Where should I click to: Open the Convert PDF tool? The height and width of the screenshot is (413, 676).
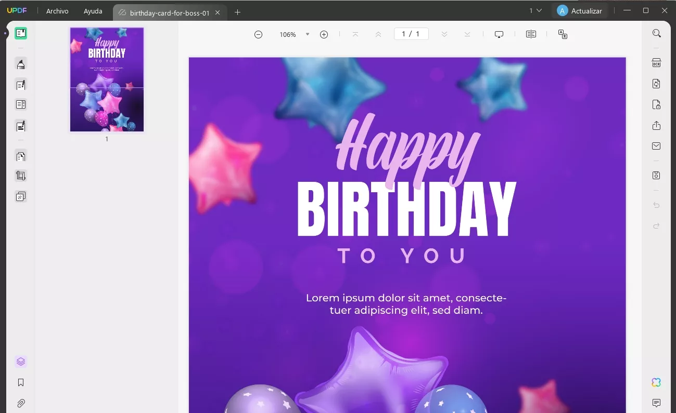(657, 84)
